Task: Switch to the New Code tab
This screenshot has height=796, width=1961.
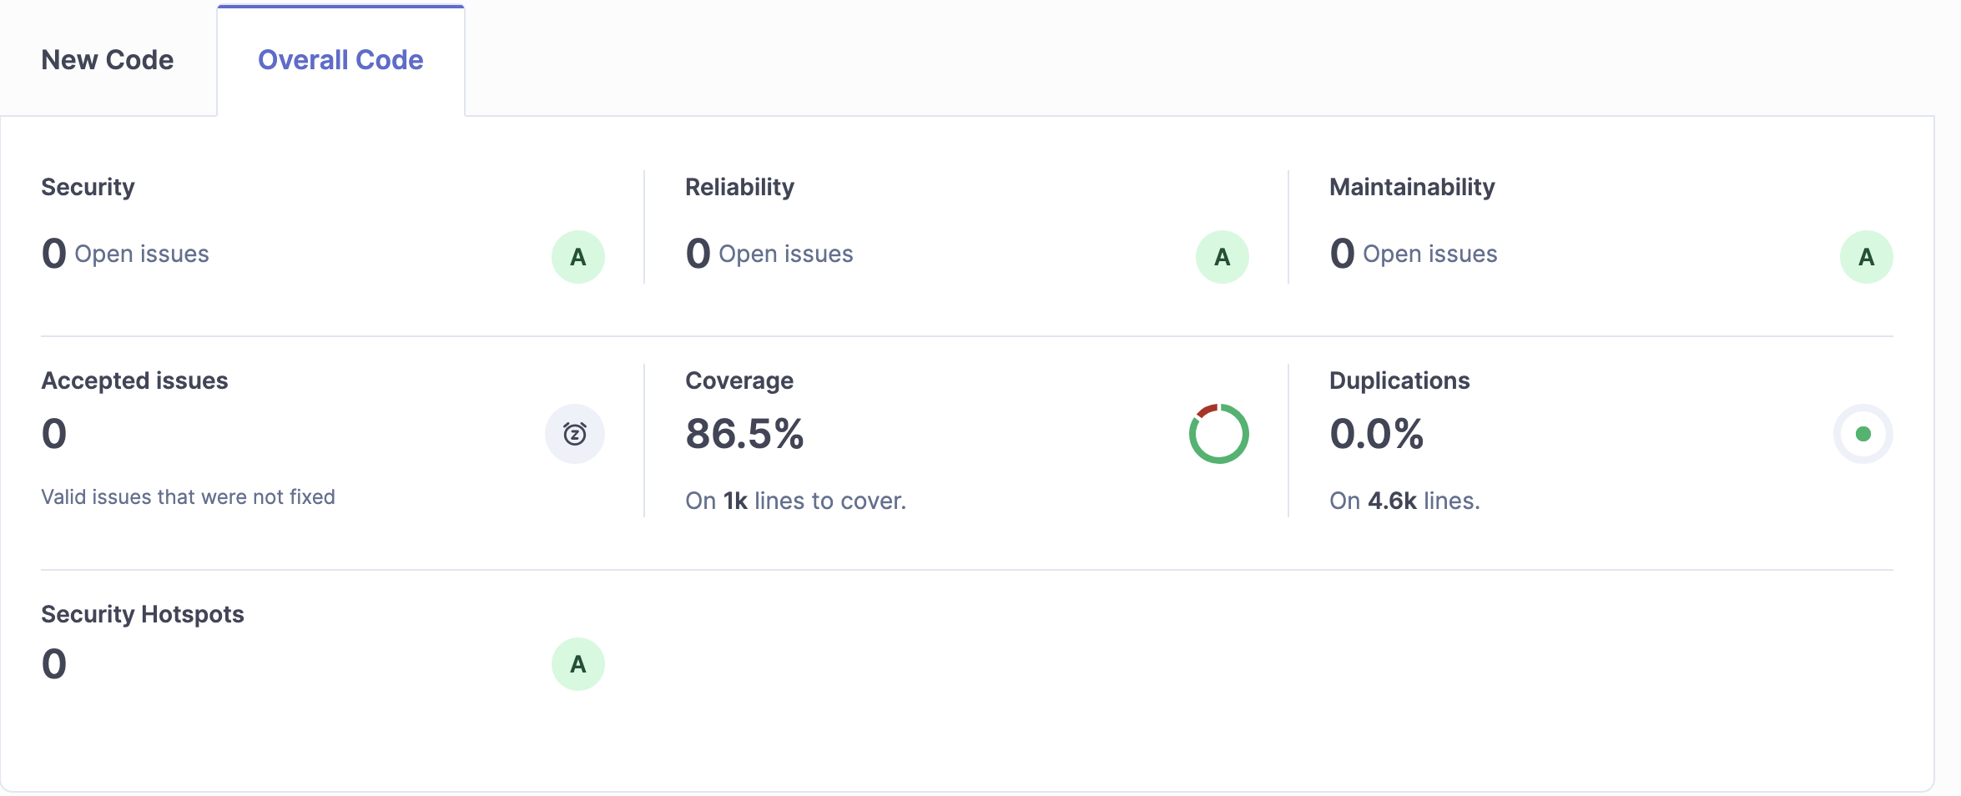Action: click(108, 60)
